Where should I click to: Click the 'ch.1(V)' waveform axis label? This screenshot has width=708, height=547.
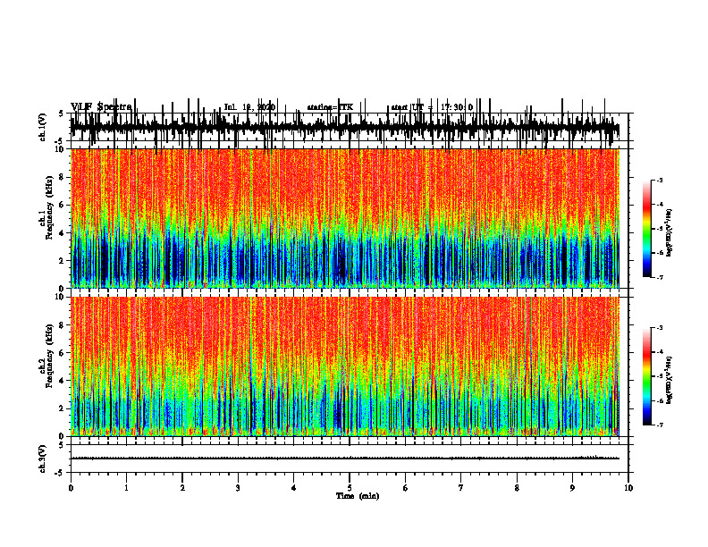tap(43, 127)
